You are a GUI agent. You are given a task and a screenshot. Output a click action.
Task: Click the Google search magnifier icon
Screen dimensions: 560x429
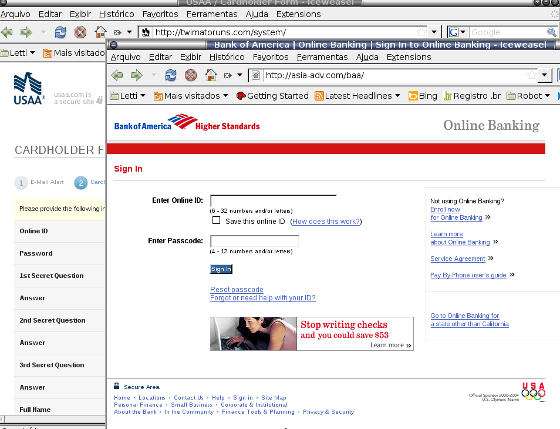pos(552,32)
